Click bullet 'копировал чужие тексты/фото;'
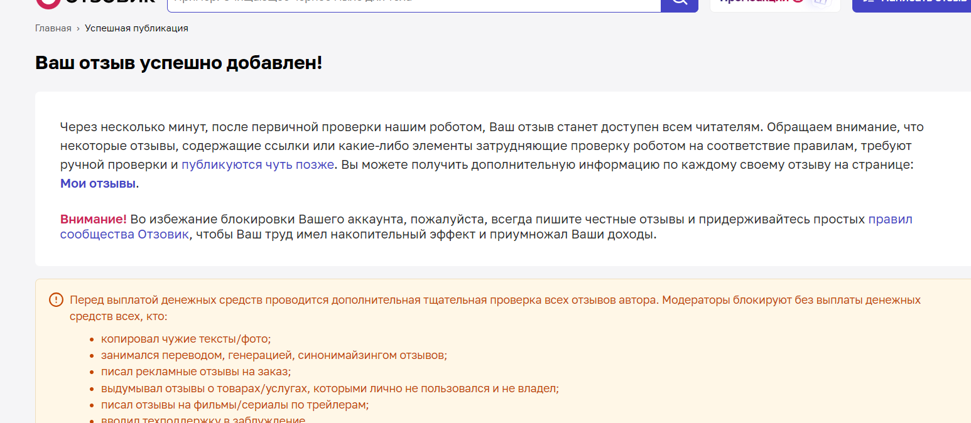This screenshot has height=423, width=971. coord(186,339)
